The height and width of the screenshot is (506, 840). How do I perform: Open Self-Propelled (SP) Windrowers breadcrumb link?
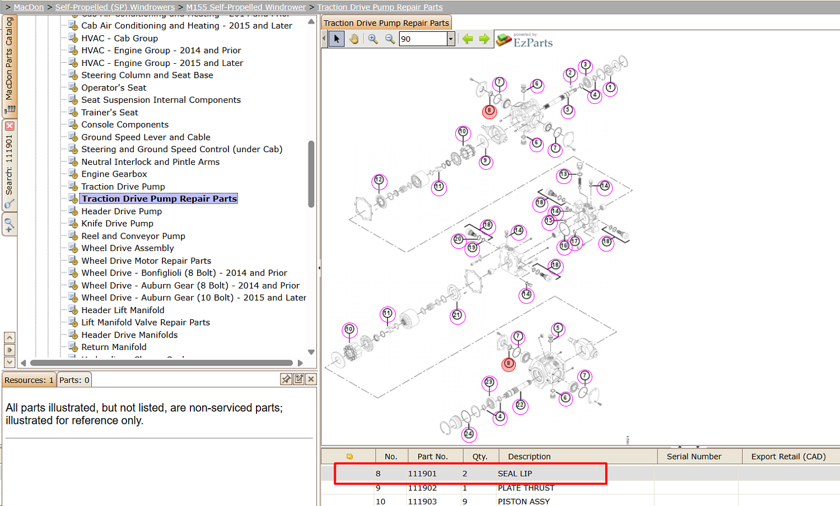[115, 7]
